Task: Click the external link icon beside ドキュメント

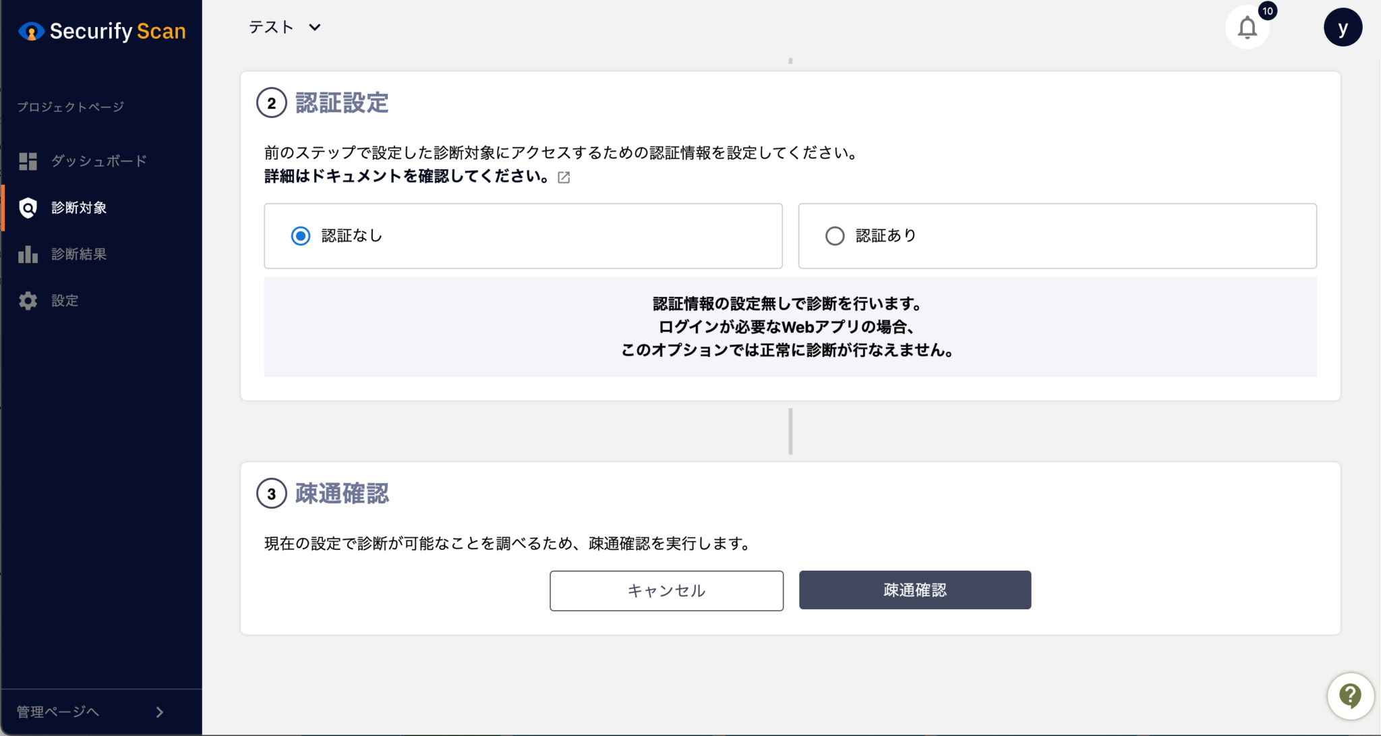Action: pos(564,177)
